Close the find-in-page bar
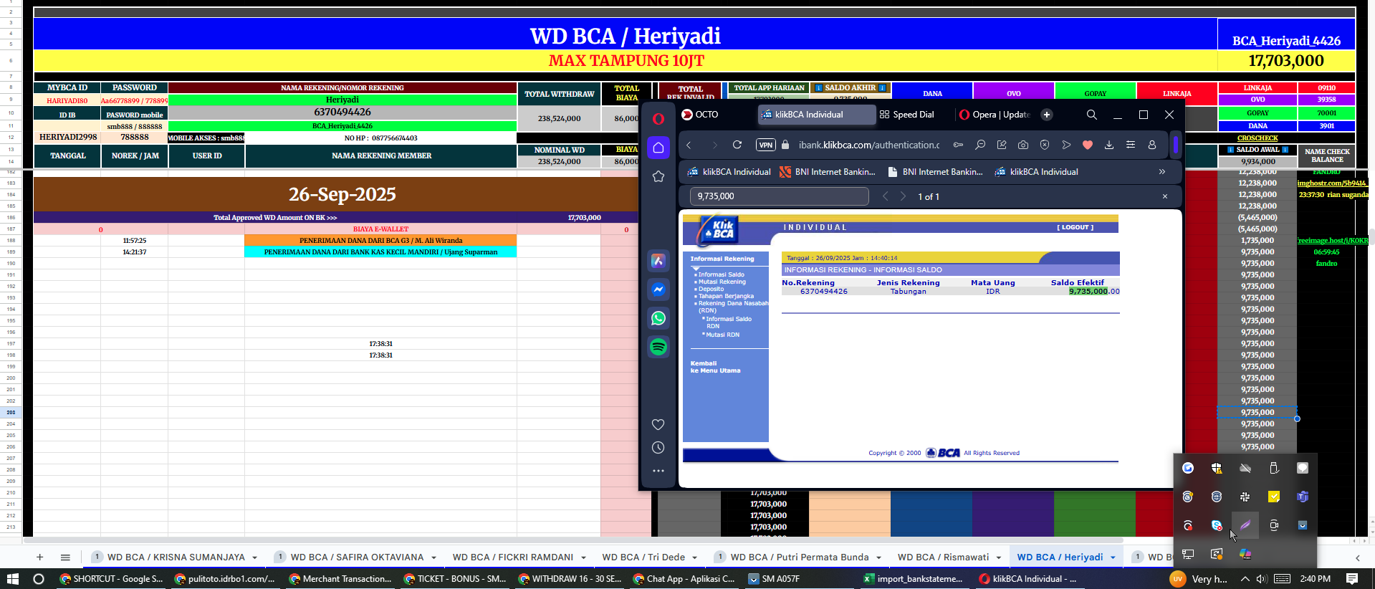Viewport: 1375px width, 589px height. [x=1164, y=196]
